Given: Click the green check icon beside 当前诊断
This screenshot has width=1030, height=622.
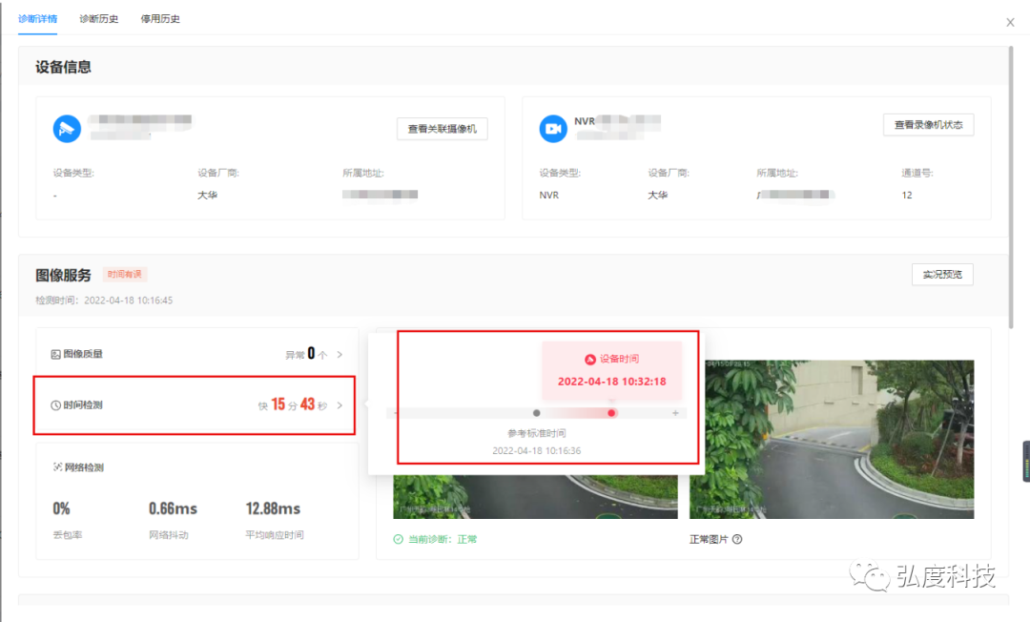Looking at the screenshot, I should 399,538.
